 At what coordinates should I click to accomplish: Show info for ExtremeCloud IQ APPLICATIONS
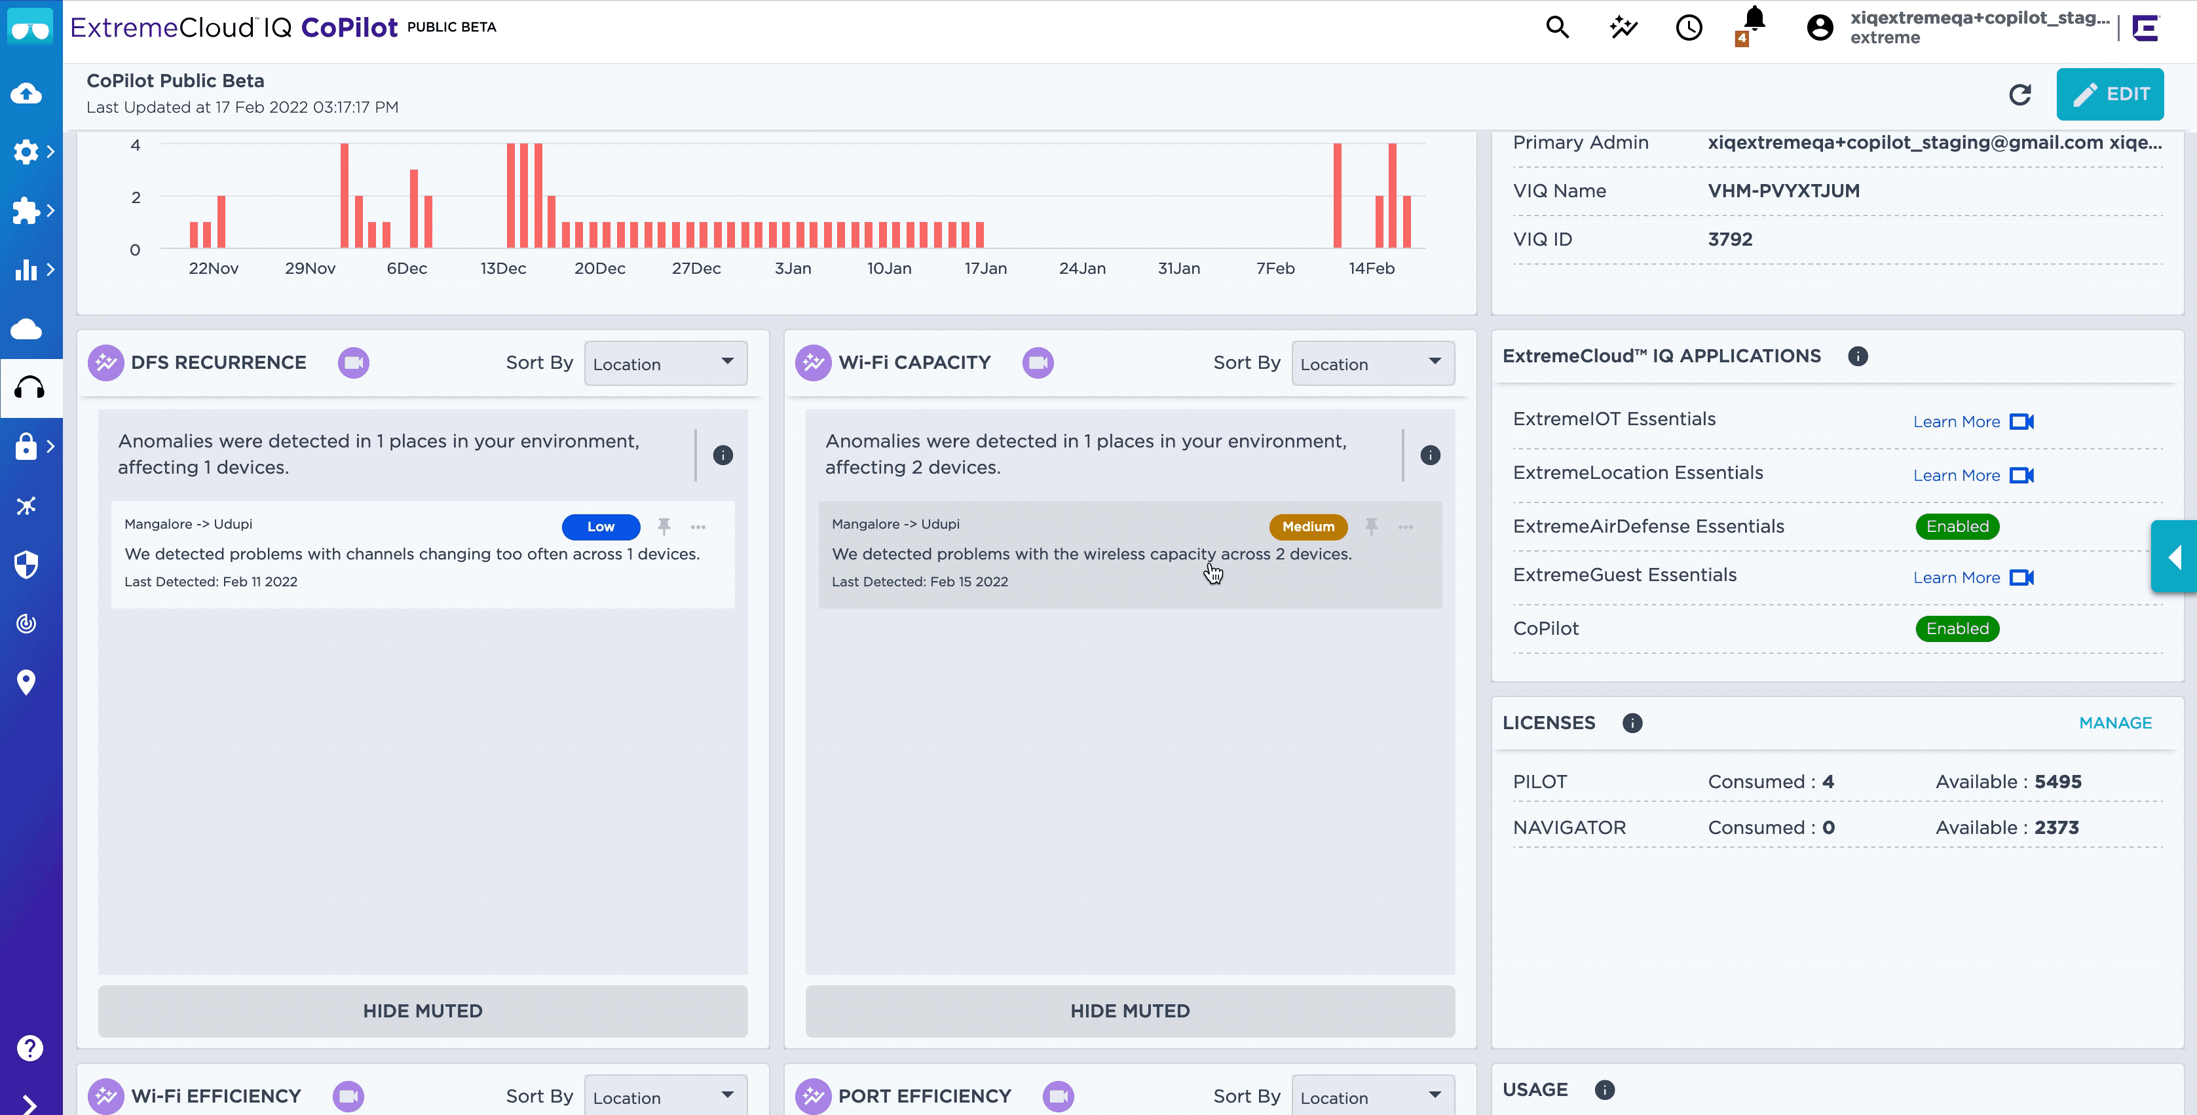[1858, 356]
